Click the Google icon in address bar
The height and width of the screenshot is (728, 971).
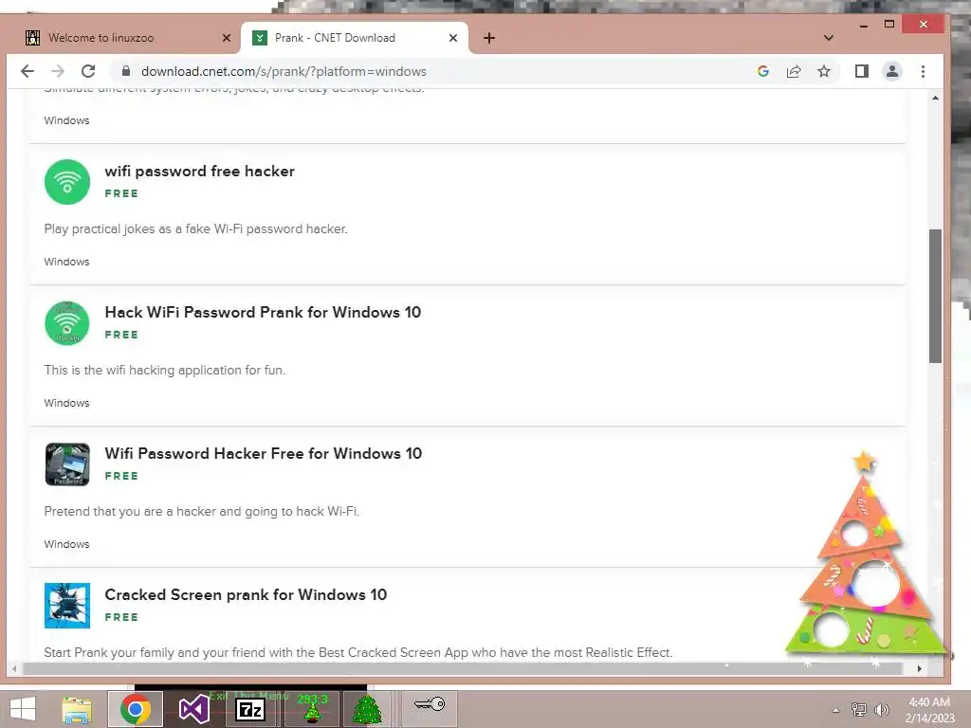(x=763, y=71)
